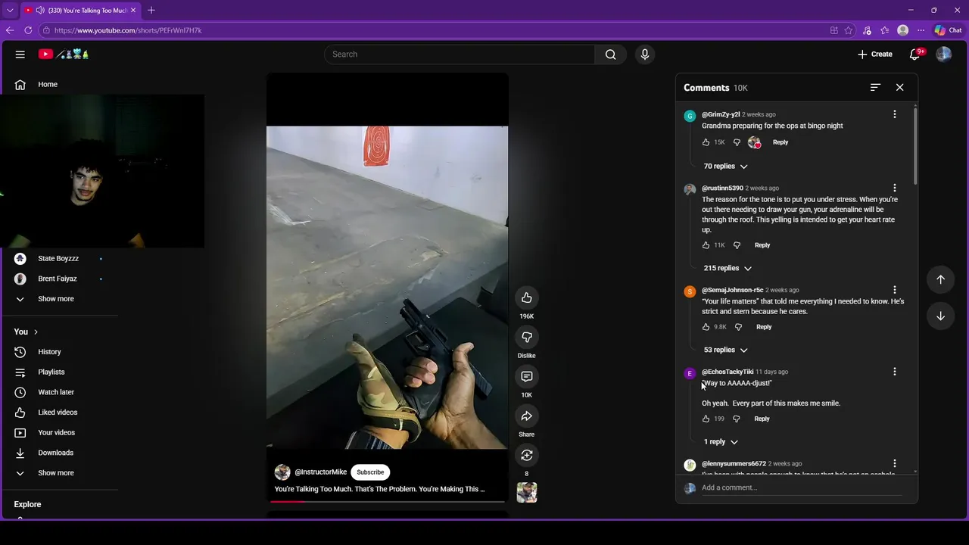The height and width of the screenshot is (545, 969).
Task: Expand 215 replies
Action: point(728,269)
